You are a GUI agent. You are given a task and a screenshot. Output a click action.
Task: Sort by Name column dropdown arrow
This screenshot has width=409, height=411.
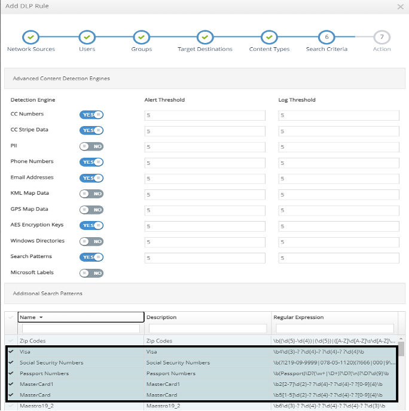[41, 317]
